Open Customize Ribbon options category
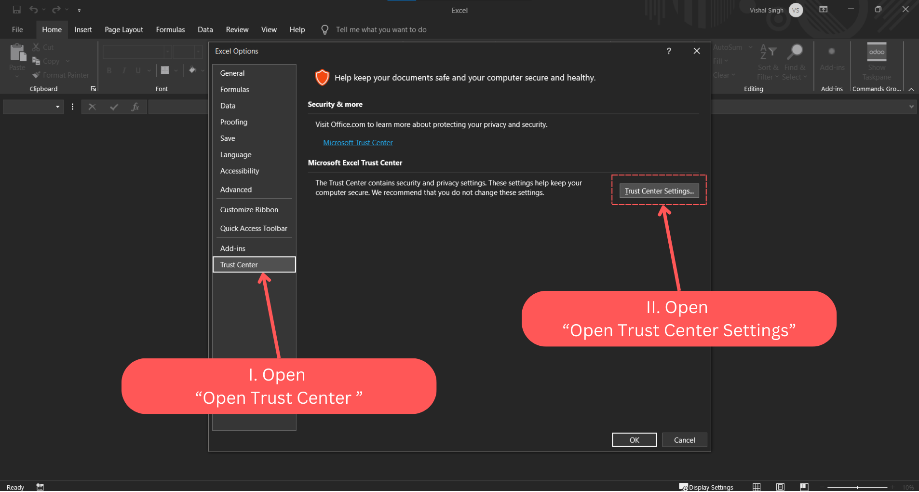 pos(254,210)
